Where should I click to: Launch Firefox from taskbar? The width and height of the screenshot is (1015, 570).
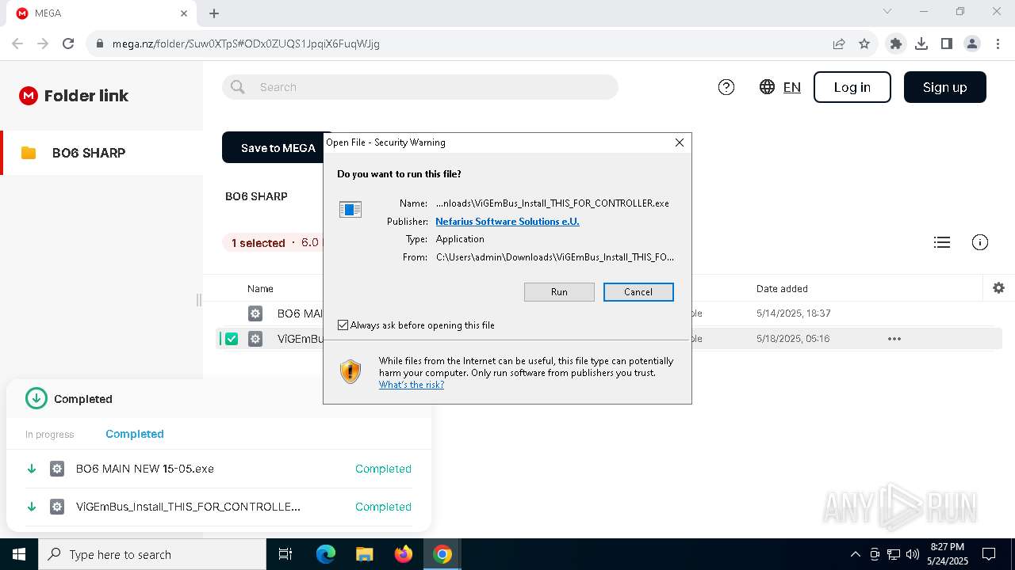(403, 554)
